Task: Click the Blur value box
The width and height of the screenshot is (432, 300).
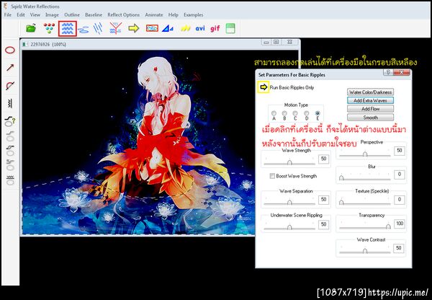Action: [x=399, y=175]
